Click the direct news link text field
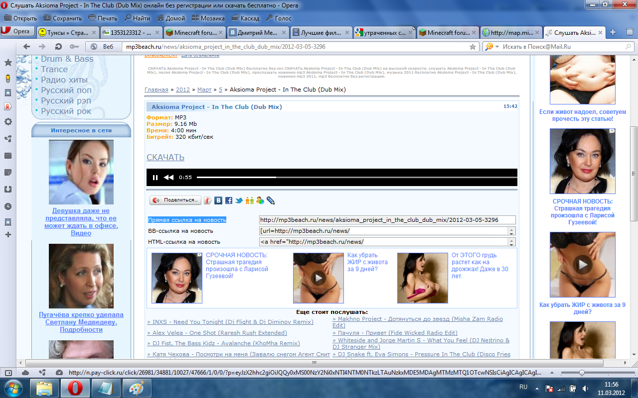The width and height of the screenshot is (638, 398). click(x=387, y=220)
